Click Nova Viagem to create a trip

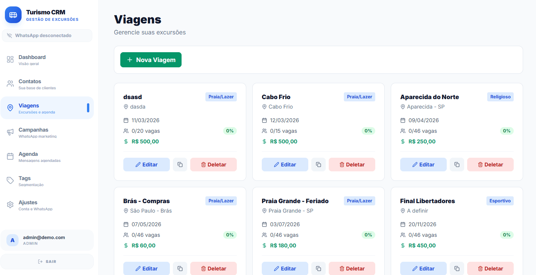pyautogui.click(x=151, y=59)
